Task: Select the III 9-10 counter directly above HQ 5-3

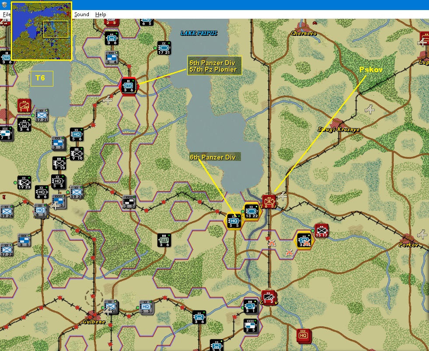Action: pyautogui.click(x=59, y=163)
